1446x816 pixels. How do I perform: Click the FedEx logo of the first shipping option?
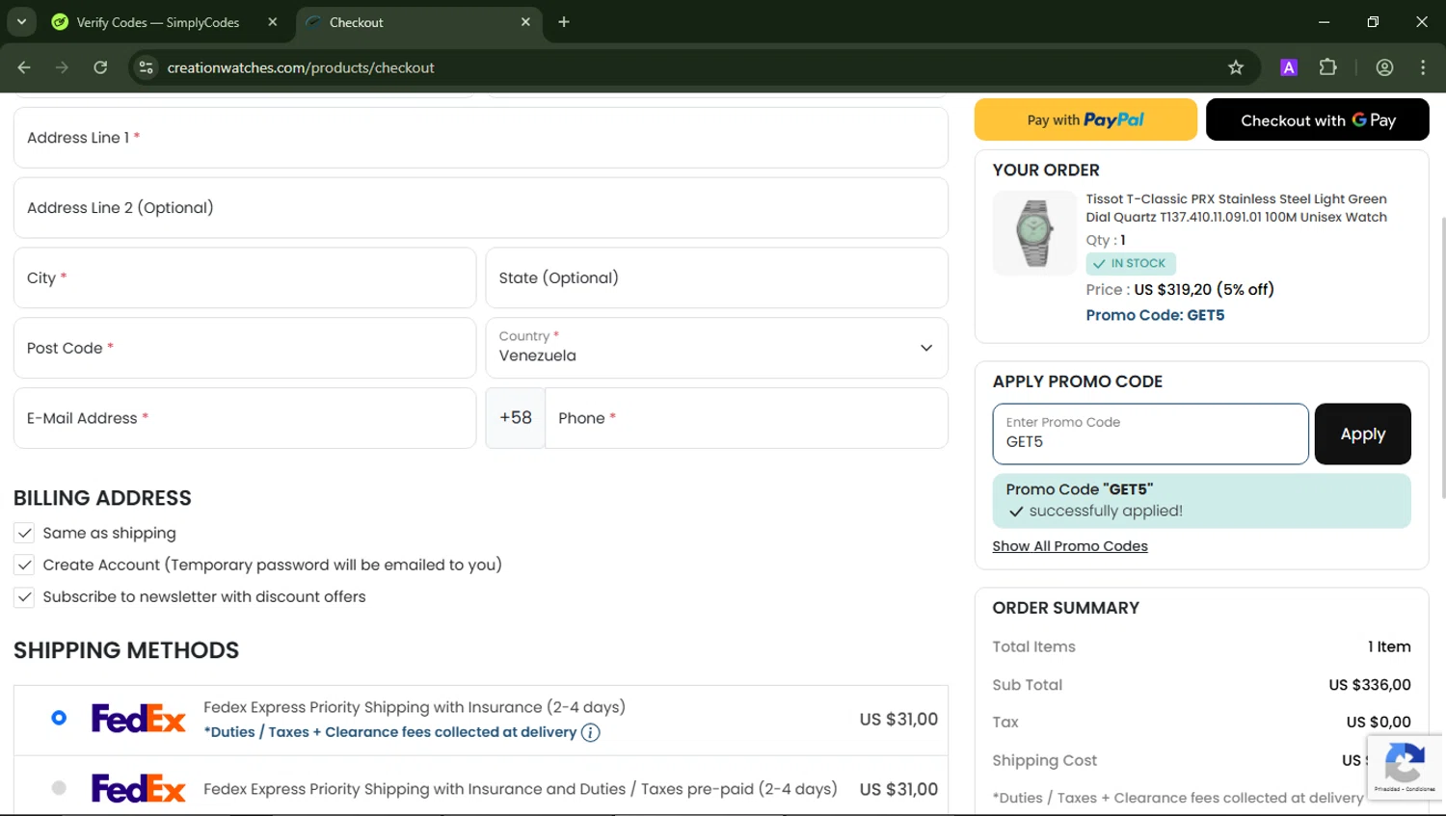pos(139,719)
